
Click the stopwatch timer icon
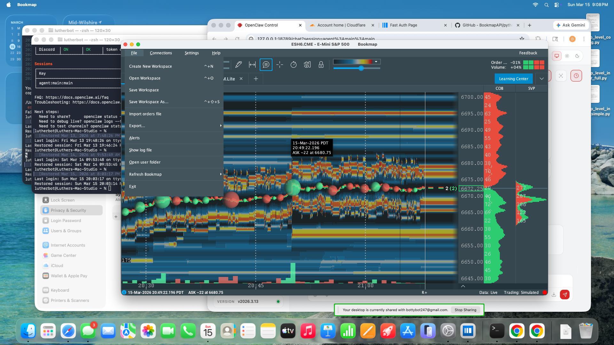coord(293,65)
